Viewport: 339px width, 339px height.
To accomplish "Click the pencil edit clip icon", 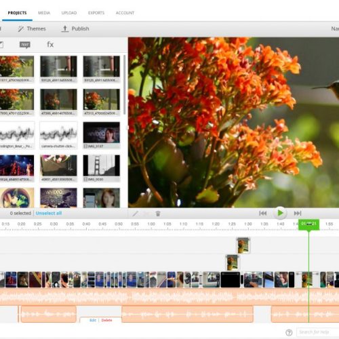I will [x=135, y=214].
